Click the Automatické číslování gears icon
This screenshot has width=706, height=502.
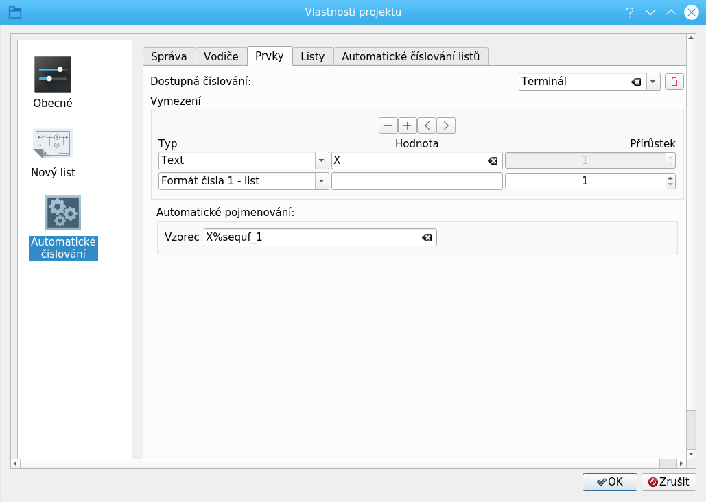coord(63,213)
